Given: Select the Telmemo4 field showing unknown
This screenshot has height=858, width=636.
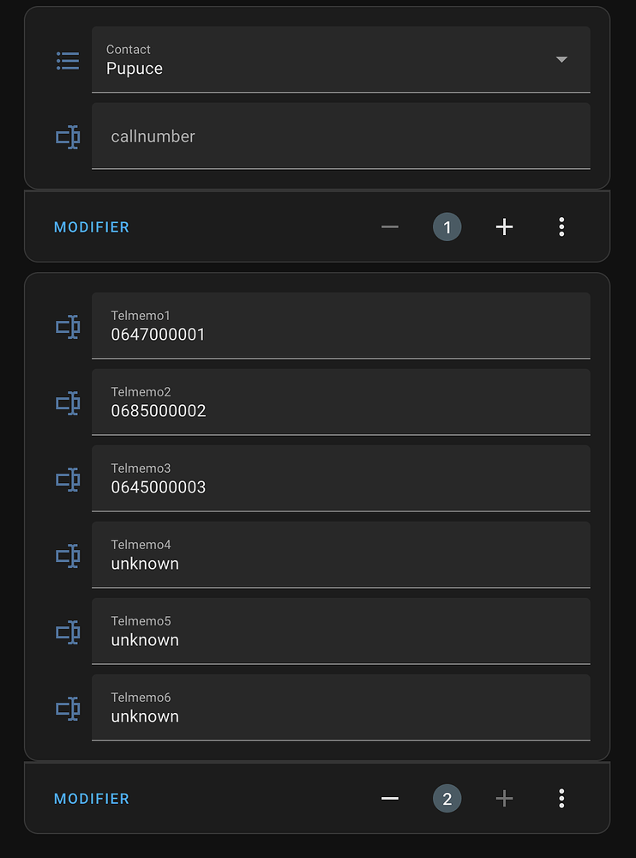Looking at the screenshot, I should point(340,555).
